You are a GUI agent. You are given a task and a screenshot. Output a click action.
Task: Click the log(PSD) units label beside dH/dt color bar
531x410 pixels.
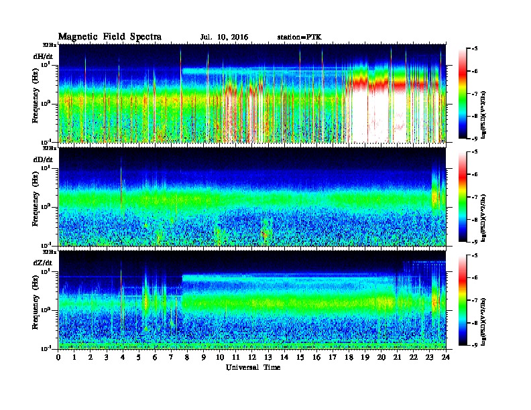click(x=483, y=114)
